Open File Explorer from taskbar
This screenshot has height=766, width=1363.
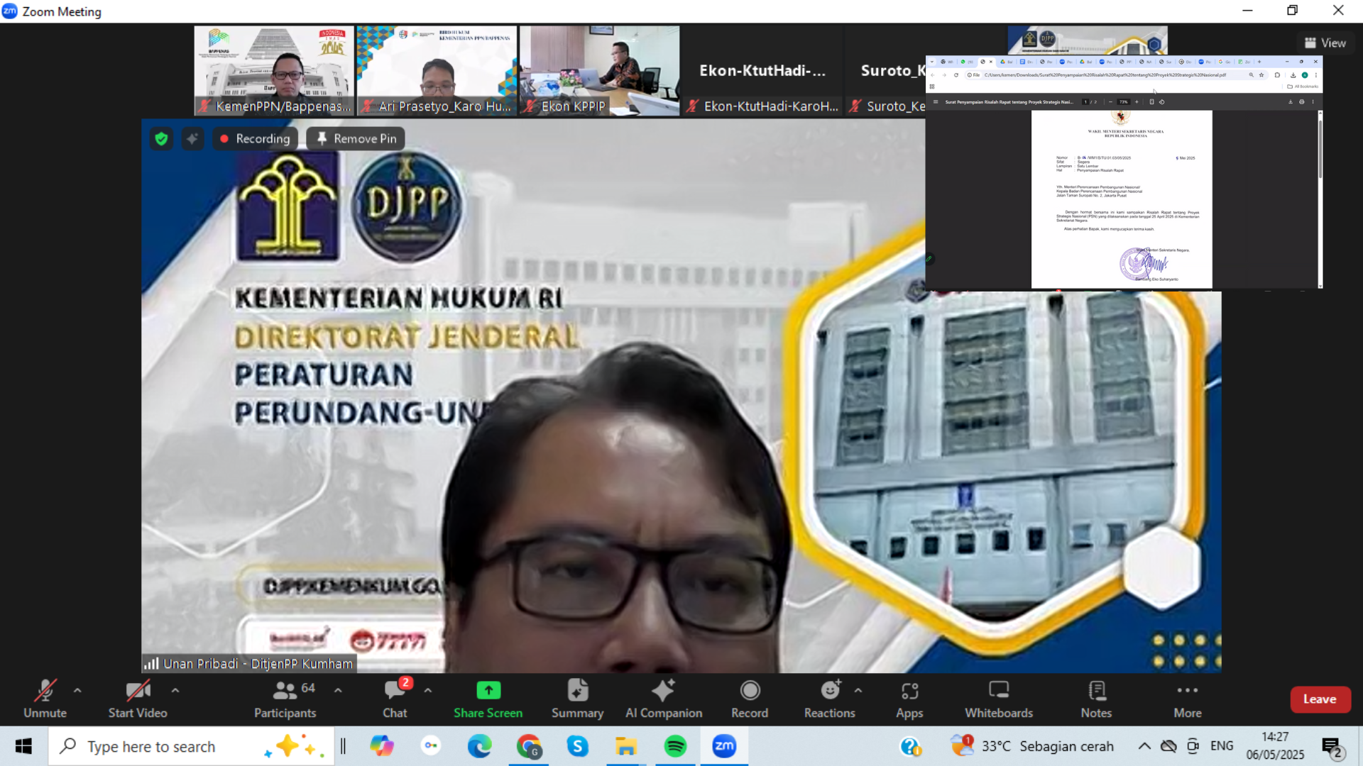point(626,746)
